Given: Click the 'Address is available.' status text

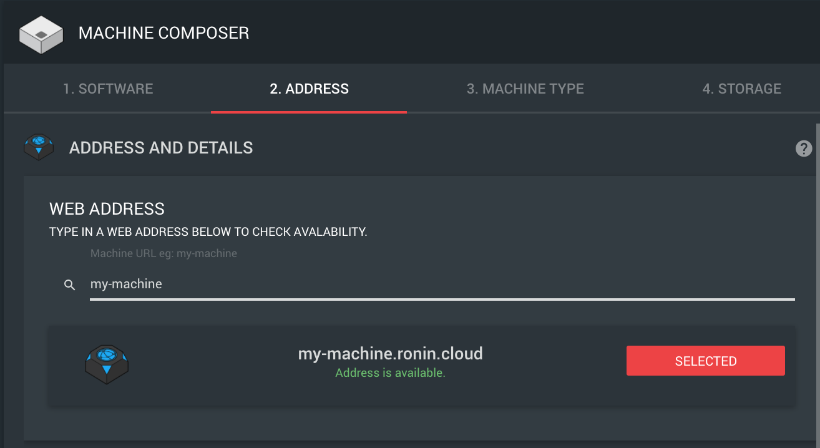Looking at the screenshot, I should click(391, 373).
